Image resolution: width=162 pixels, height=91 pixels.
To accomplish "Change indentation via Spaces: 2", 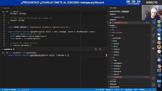I will click(x=109, y=90).
